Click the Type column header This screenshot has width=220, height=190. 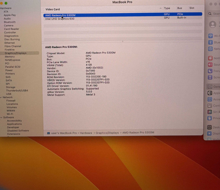coord(167,8)
